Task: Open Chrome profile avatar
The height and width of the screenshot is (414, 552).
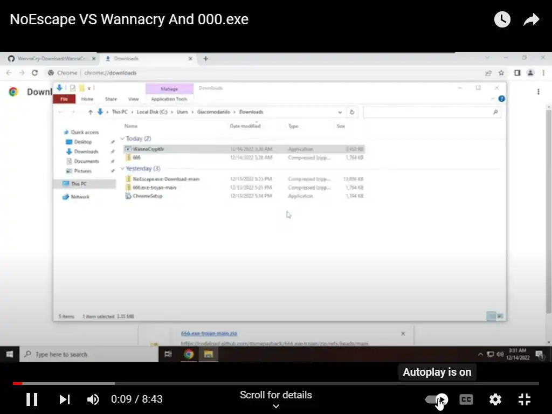Action: (x=530, y=73)
